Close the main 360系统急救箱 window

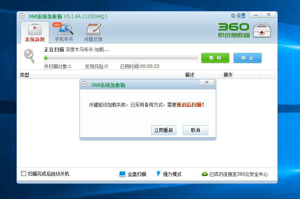pos(269,15)
